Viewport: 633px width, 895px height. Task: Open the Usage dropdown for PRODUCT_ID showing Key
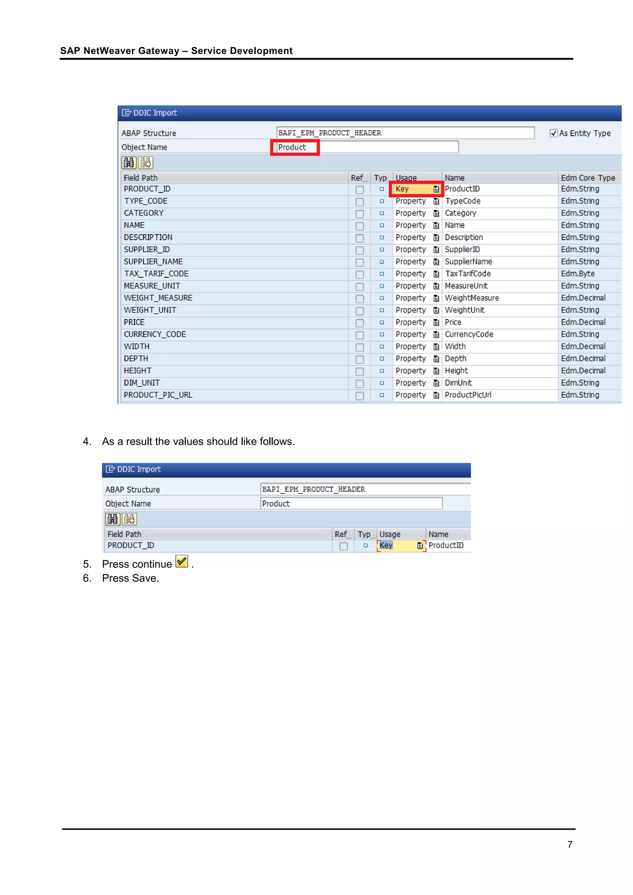436,189
